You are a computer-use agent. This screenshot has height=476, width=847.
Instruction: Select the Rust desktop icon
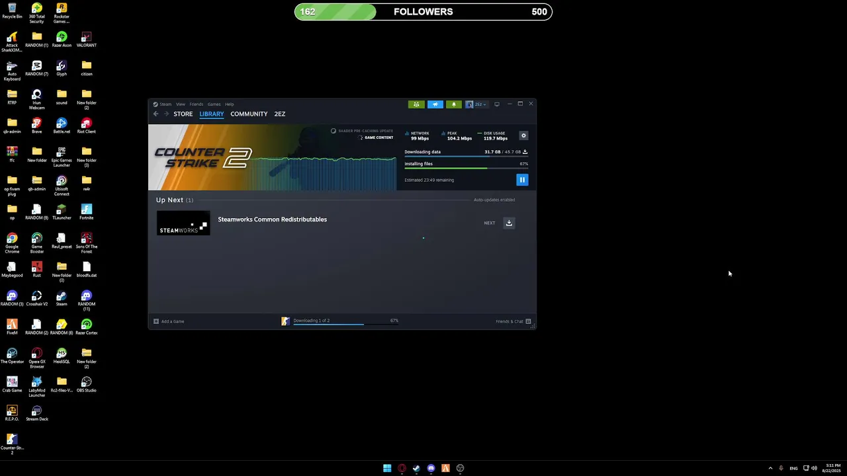36,270
